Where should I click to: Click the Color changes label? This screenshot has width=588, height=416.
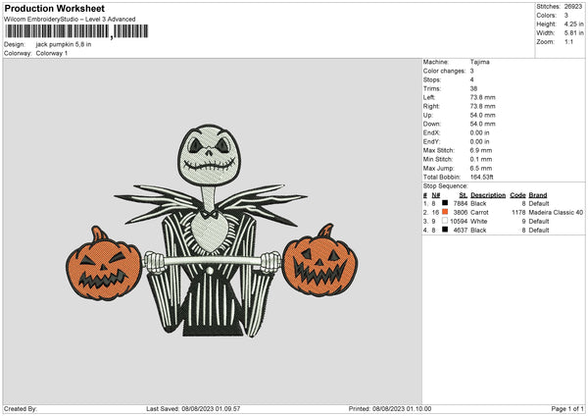click(444, 71)
